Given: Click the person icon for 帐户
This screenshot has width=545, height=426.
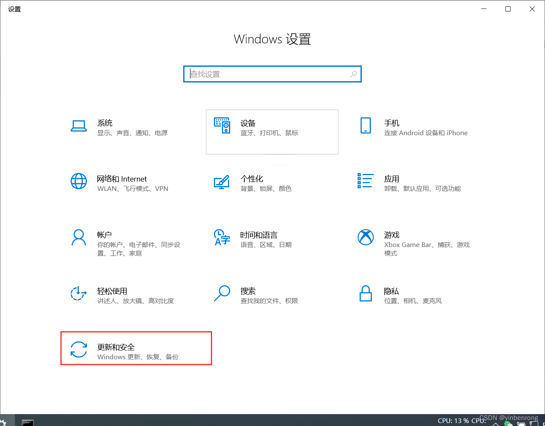Looking at the screenshot, I should point(79,238).
